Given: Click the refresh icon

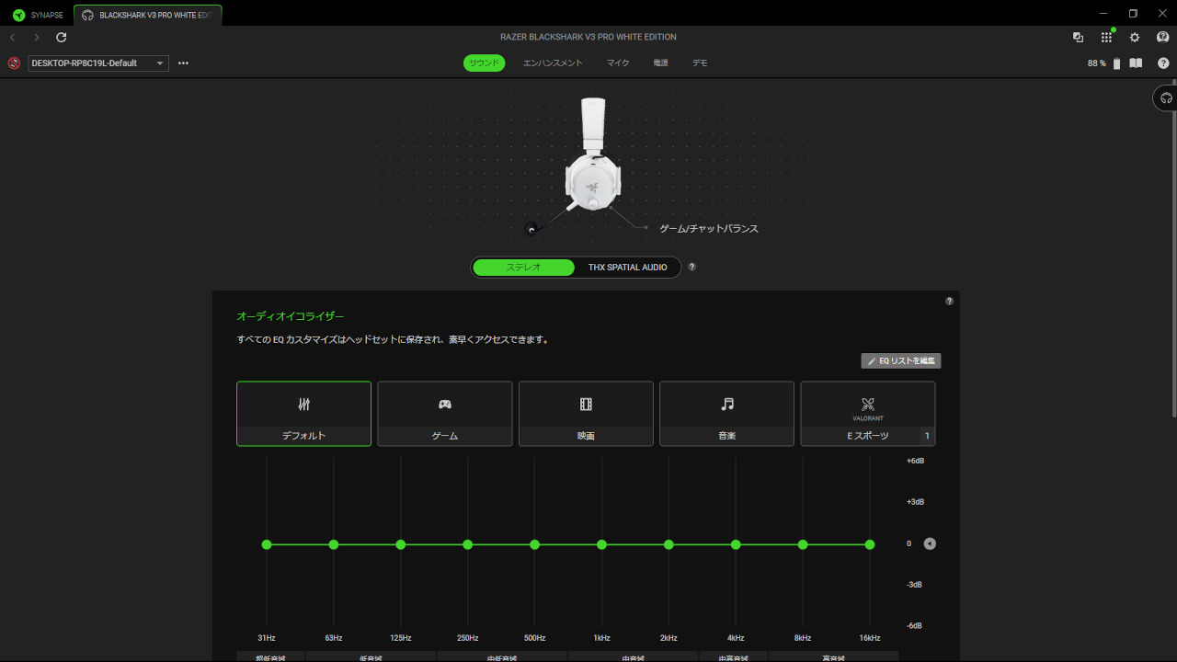Looking at the screenshot, I should (x=62, y=38).
